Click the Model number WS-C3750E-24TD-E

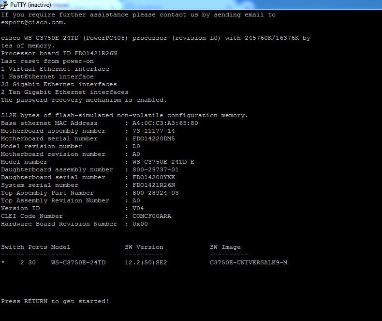tap(163, 162)
